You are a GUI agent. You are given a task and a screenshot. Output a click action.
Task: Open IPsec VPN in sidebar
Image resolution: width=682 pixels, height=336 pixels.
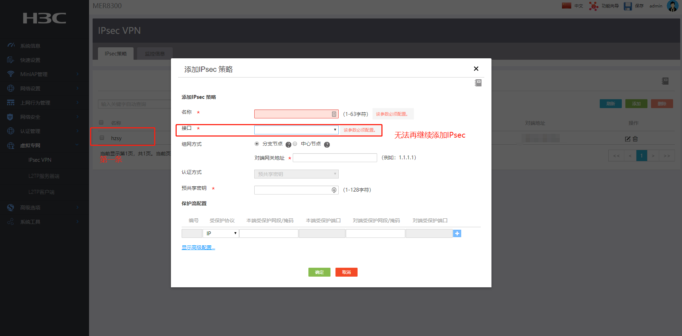tap(40, 160)
